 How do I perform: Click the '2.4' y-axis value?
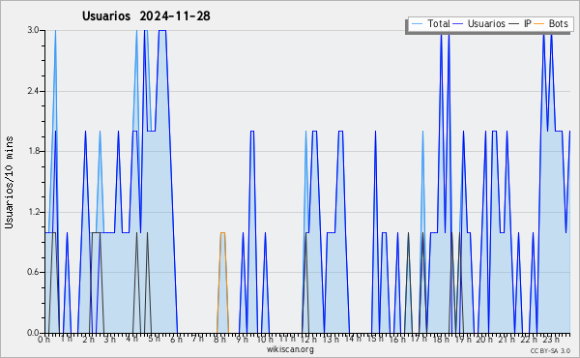(33, 91)
